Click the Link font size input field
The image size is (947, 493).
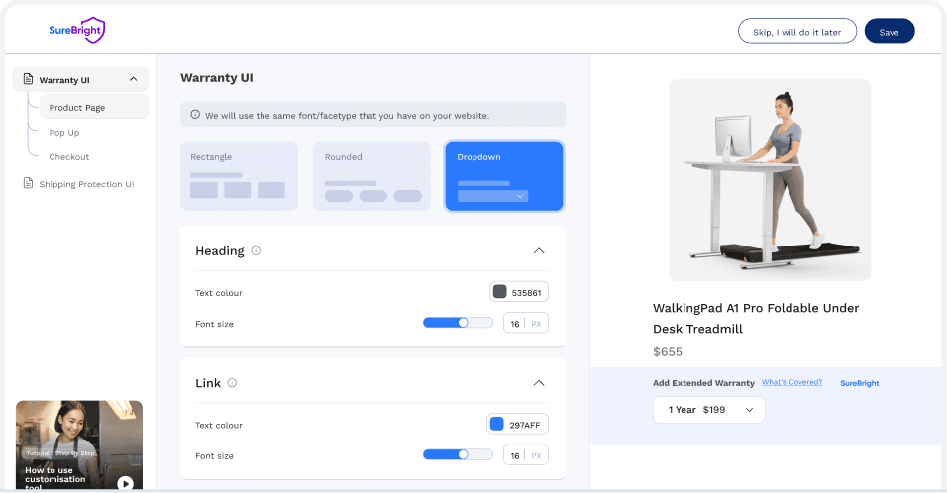(x=525, y=455)
